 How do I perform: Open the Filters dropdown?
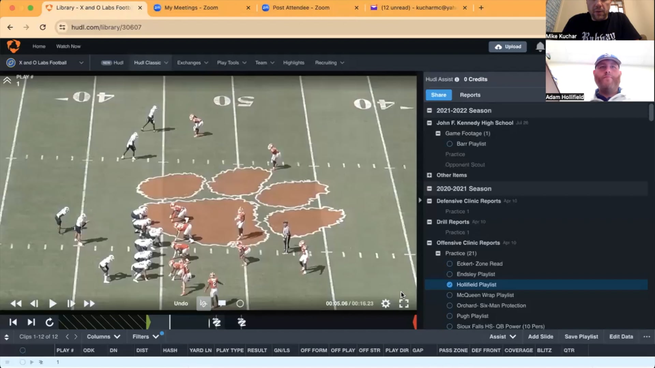[146, 337]
